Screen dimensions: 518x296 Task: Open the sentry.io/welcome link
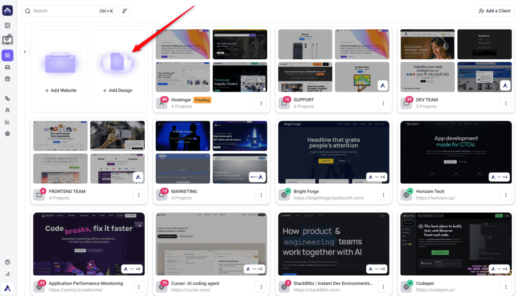[76, 290]
